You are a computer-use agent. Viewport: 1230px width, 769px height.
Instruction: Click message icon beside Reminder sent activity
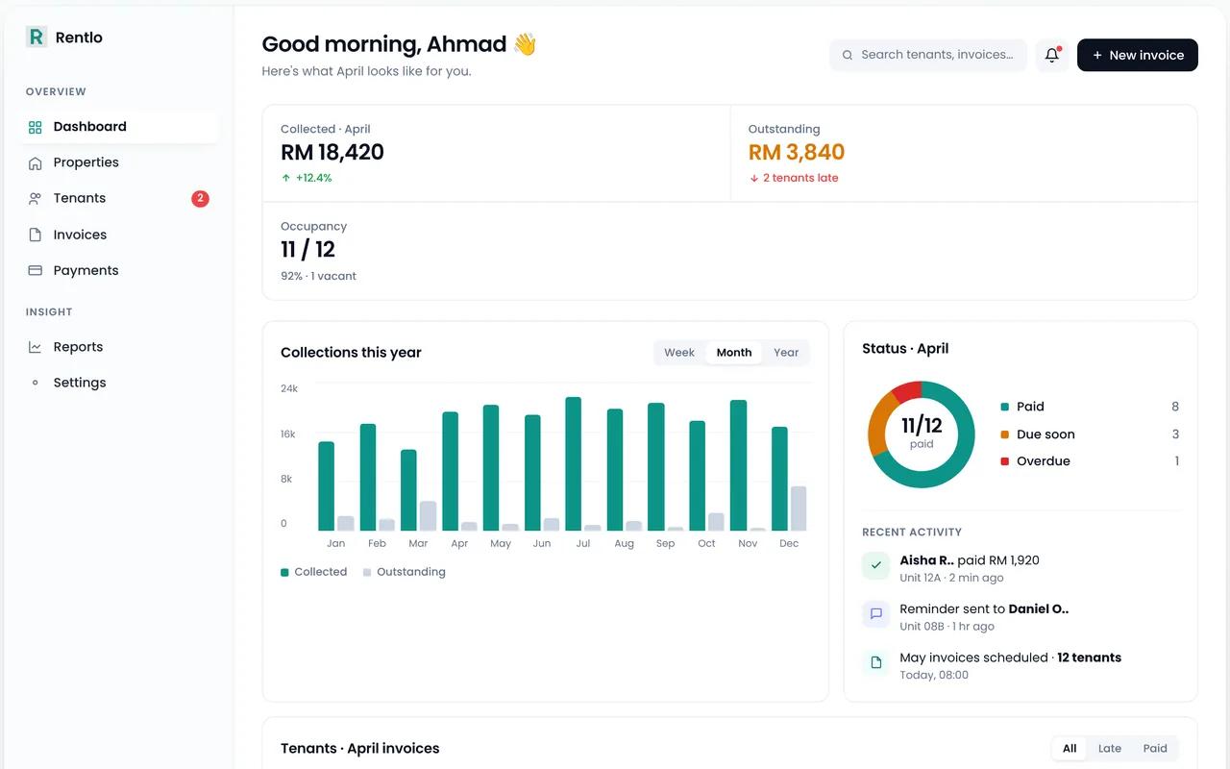[x=875, y=614]
